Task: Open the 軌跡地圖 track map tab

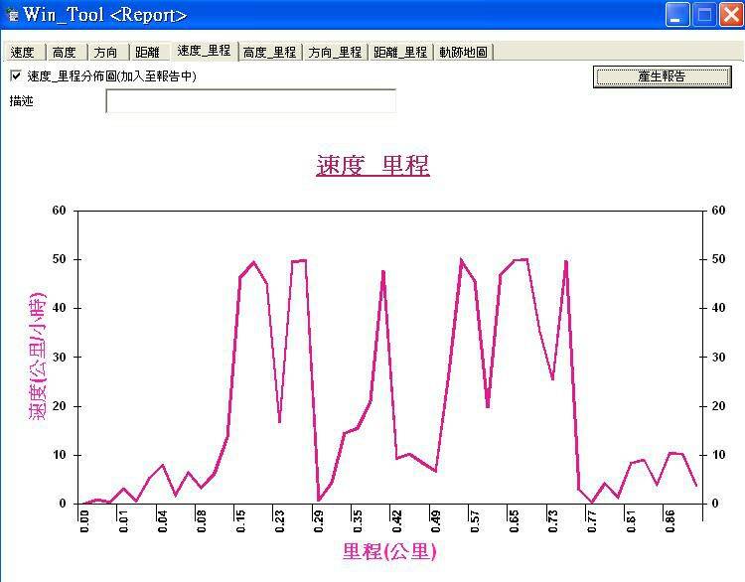Action: tap(463, 53)
